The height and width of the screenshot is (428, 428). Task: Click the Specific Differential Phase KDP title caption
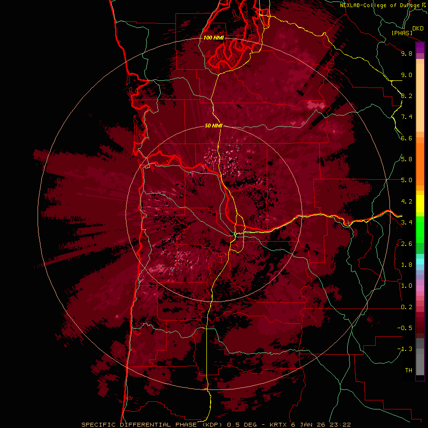tap(216, 425)
